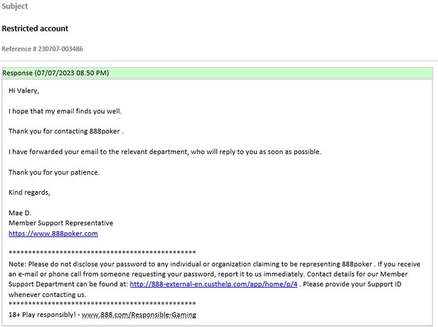
Task: Click the Reference # 230707-003486 text
Action: (42, 49)
